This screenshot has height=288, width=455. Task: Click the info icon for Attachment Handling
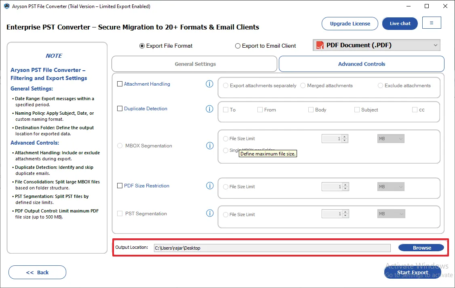(209, 84)
